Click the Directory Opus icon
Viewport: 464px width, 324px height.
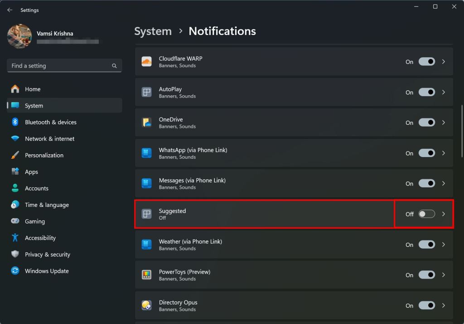pos(146,305)
